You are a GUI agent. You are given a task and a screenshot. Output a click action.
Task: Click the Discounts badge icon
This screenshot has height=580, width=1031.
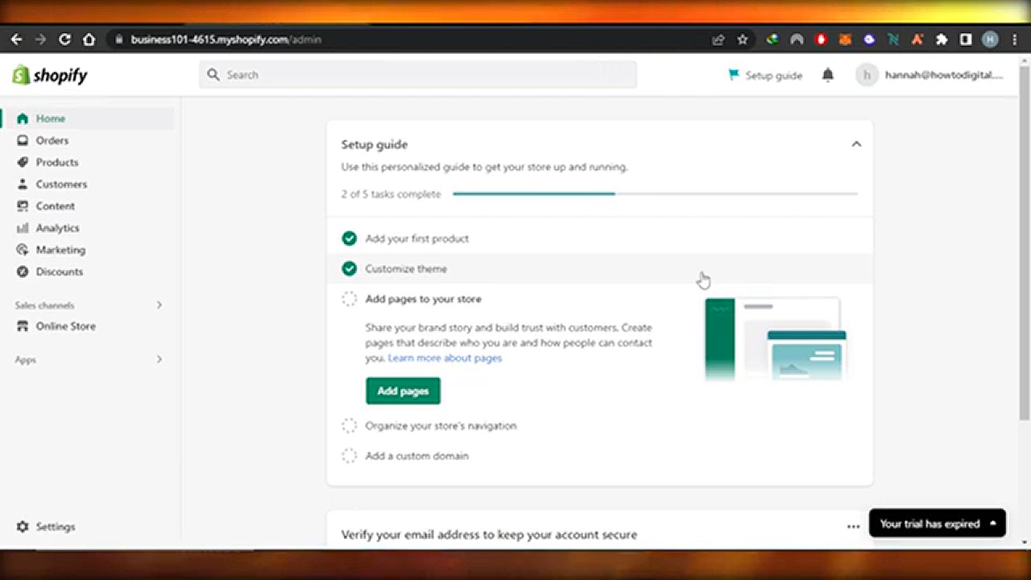click(x=23, y=272)
